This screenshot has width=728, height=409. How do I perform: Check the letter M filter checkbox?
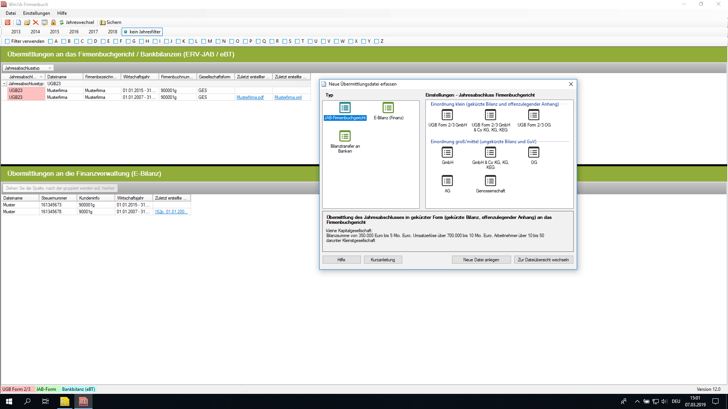point(204,41)
